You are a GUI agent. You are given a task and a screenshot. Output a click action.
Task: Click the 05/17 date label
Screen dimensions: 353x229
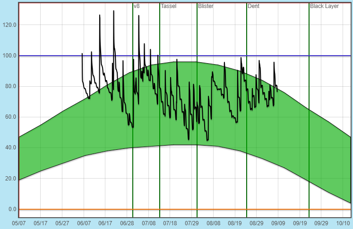[x=41, y=223]
